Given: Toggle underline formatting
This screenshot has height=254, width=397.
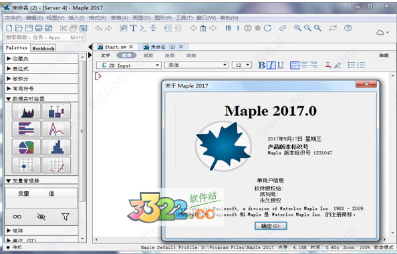Looking at the screenshot, I should [x=280, y=65].
